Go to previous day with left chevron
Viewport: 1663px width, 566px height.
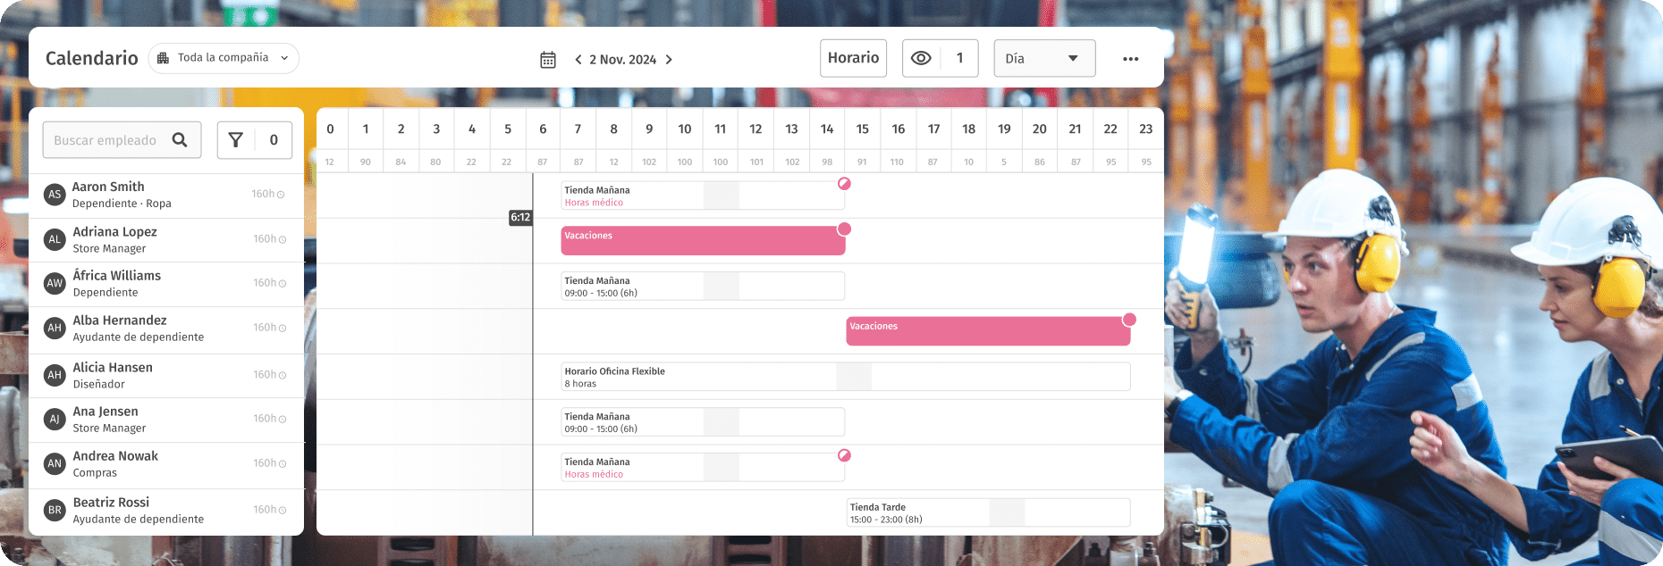coord(578,60)
